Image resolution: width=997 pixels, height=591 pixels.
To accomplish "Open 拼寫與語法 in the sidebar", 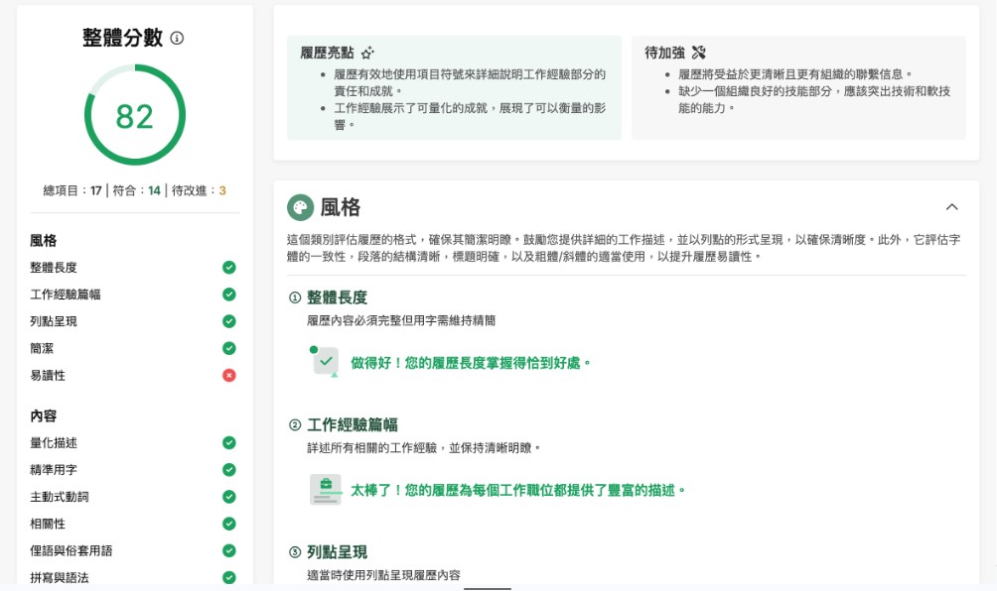I will click(60, 577).
